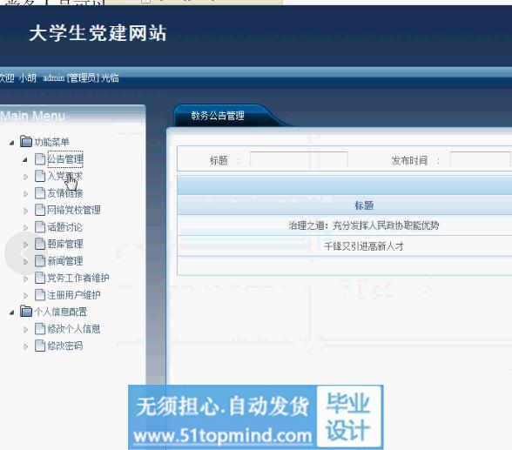Click the 标题 search input field
The height and width of the screenshot is (450, 512).
[x=299, y=160]
